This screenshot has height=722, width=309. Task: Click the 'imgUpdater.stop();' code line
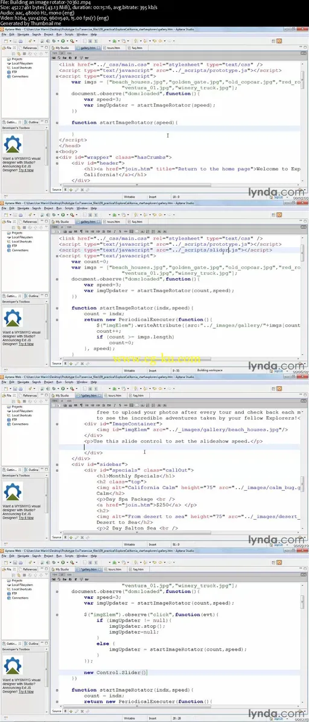coord(136,626)
